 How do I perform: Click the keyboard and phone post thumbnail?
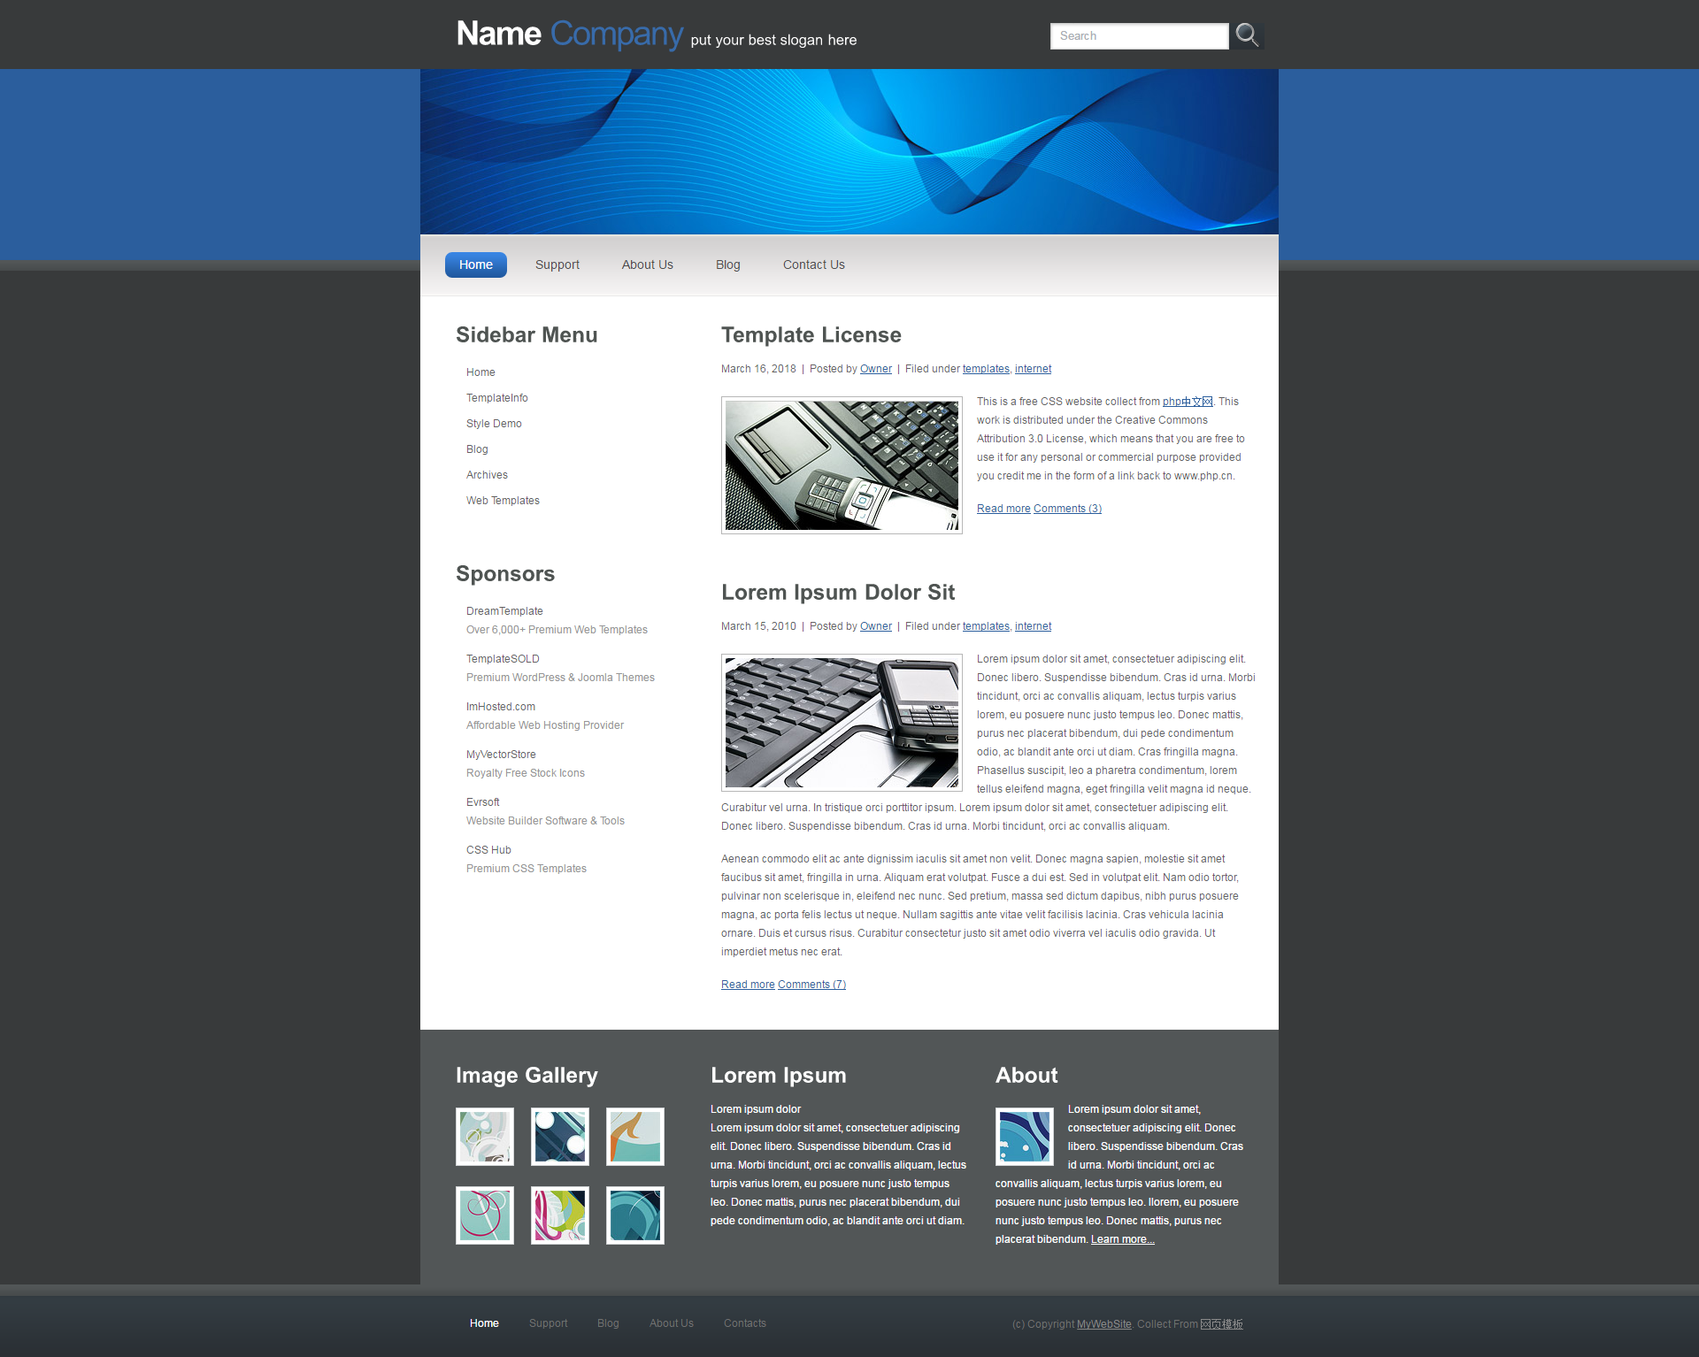point(842,723)
